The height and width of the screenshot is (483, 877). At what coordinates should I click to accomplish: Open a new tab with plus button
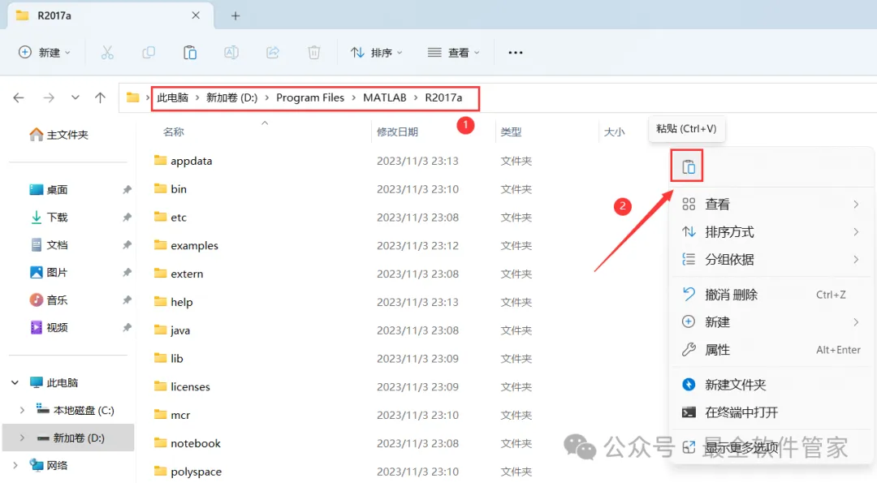point(235,15)
